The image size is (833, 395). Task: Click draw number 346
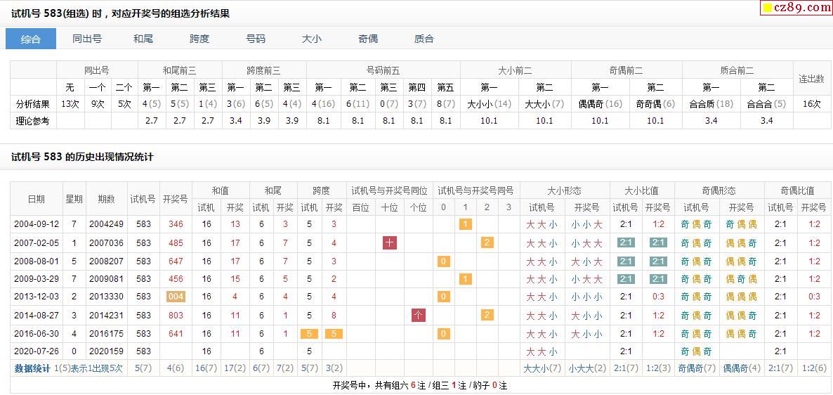click(176, 224)
